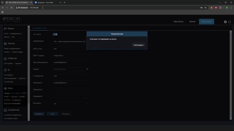Click the Событие section icon
The width and height of the screenshot is (234, 131).
pyautogui.click(x=5, y=59)
